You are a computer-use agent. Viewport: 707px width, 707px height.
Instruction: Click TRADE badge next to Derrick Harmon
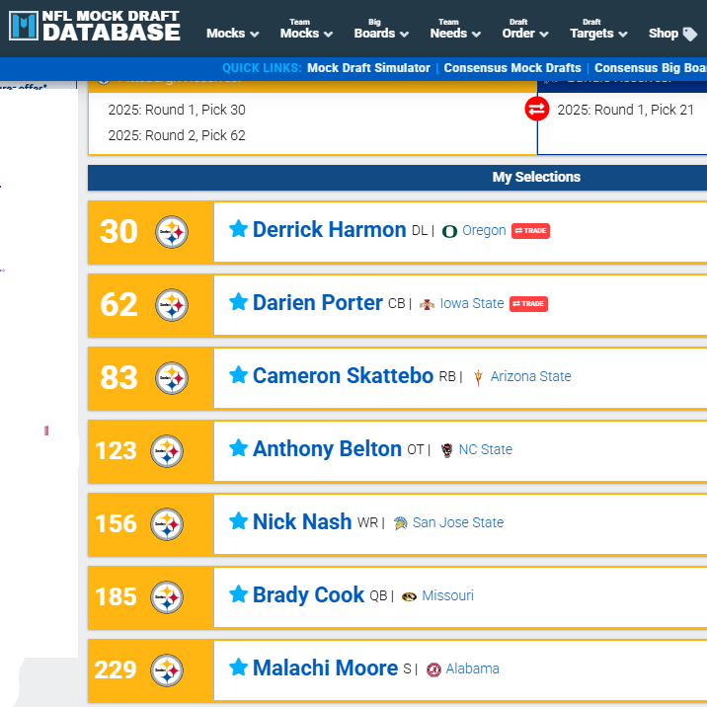point(530,231)
